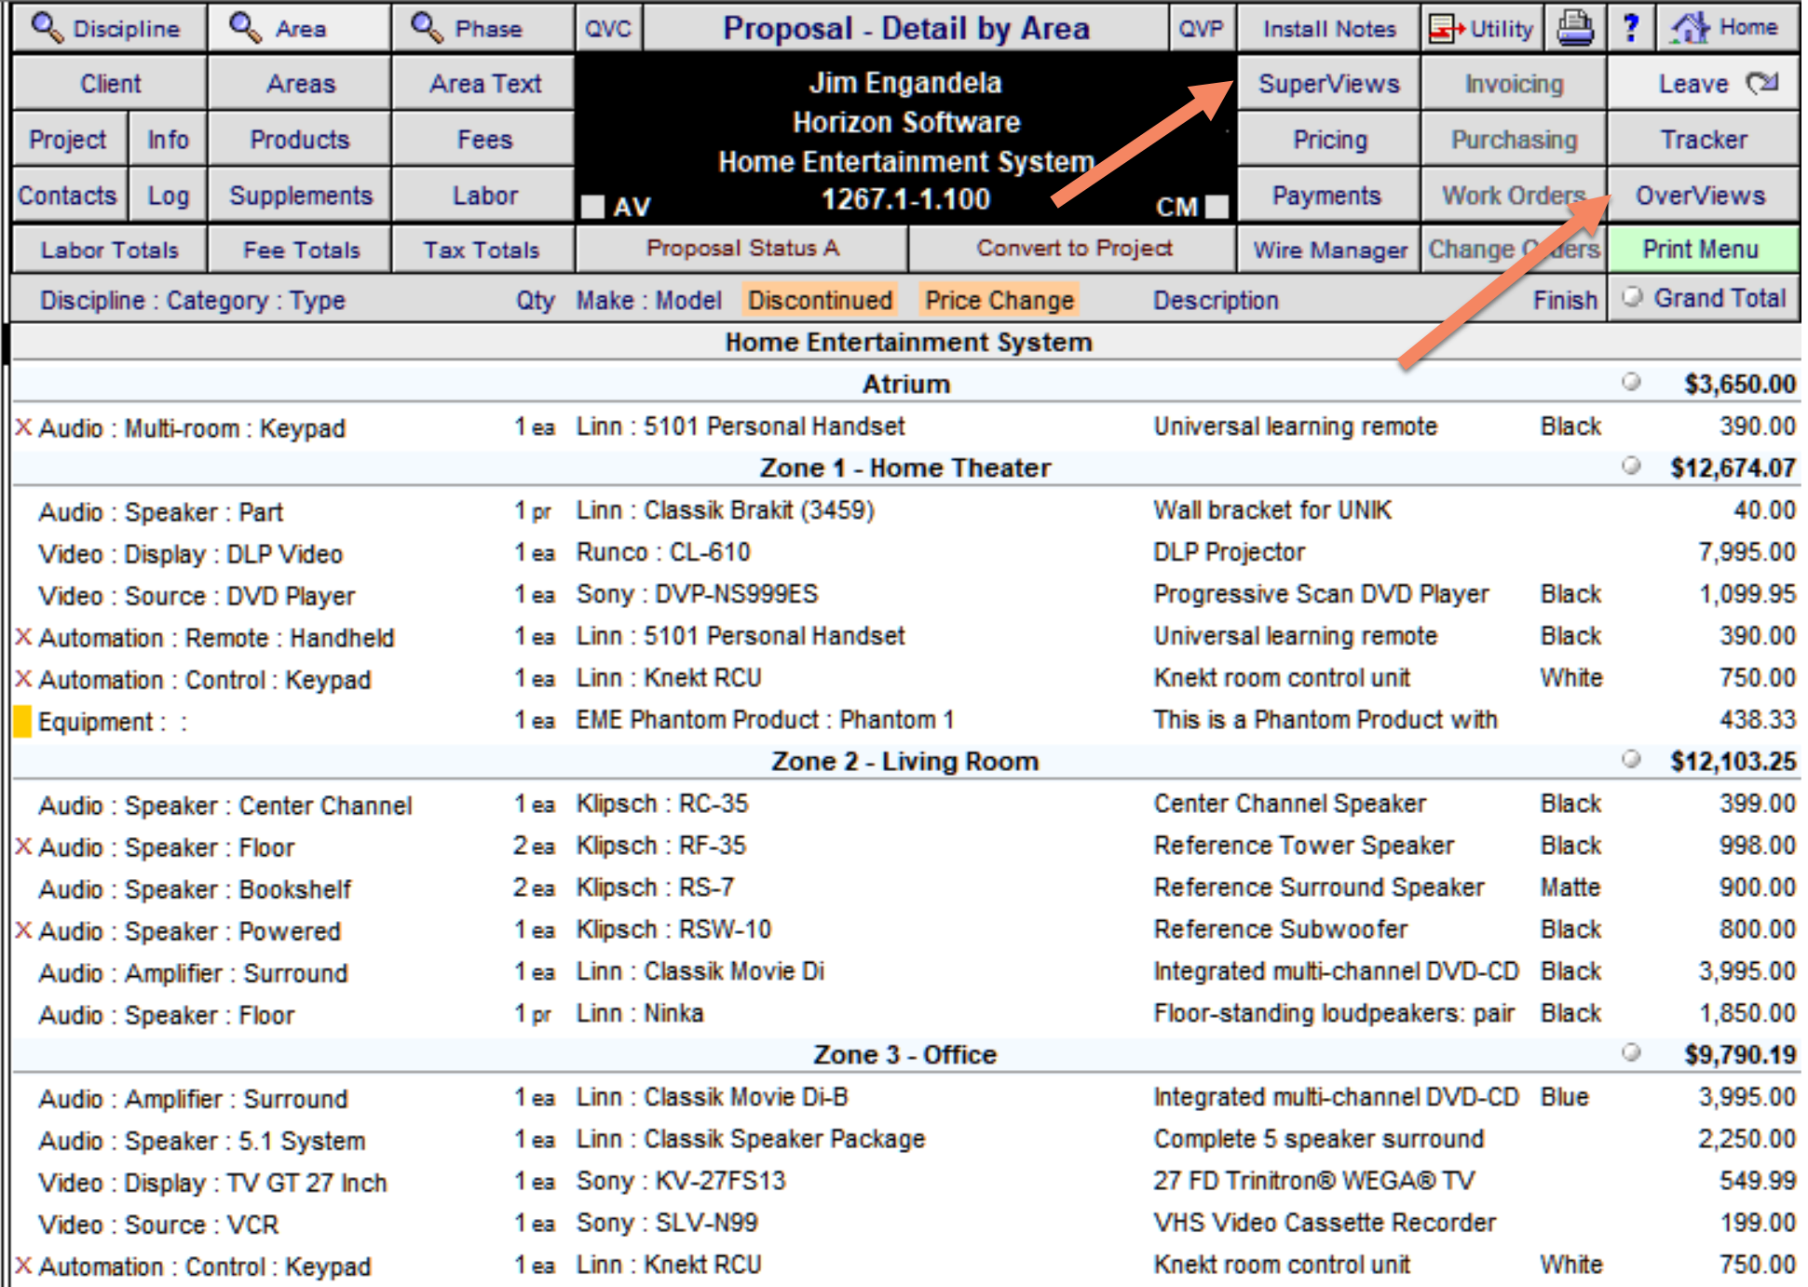Open the Log tab

[168, 195]
